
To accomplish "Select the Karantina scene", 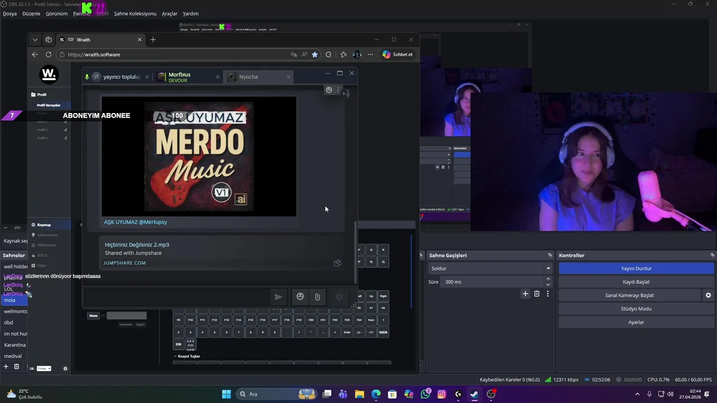I will point(15,345).
